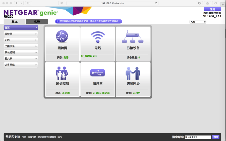Select 家长控制 in the sidebar menu

coord(21,52)
